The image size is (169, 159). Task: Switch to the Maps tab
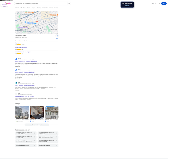(x=24, y=8)
